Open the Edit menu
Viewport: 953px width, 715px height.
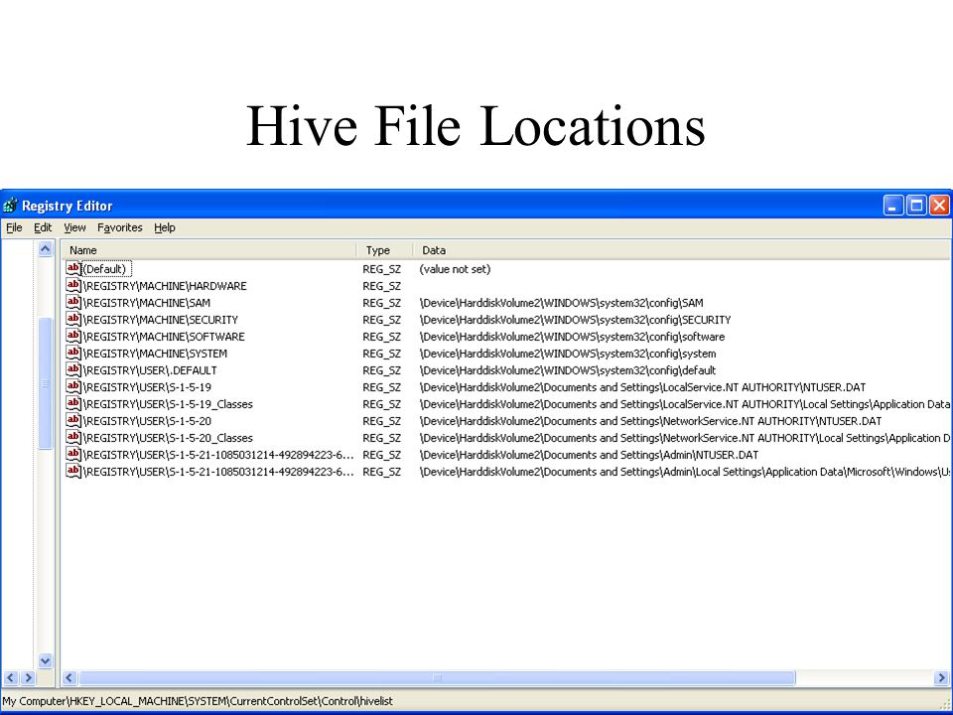(x=43, y=227)
